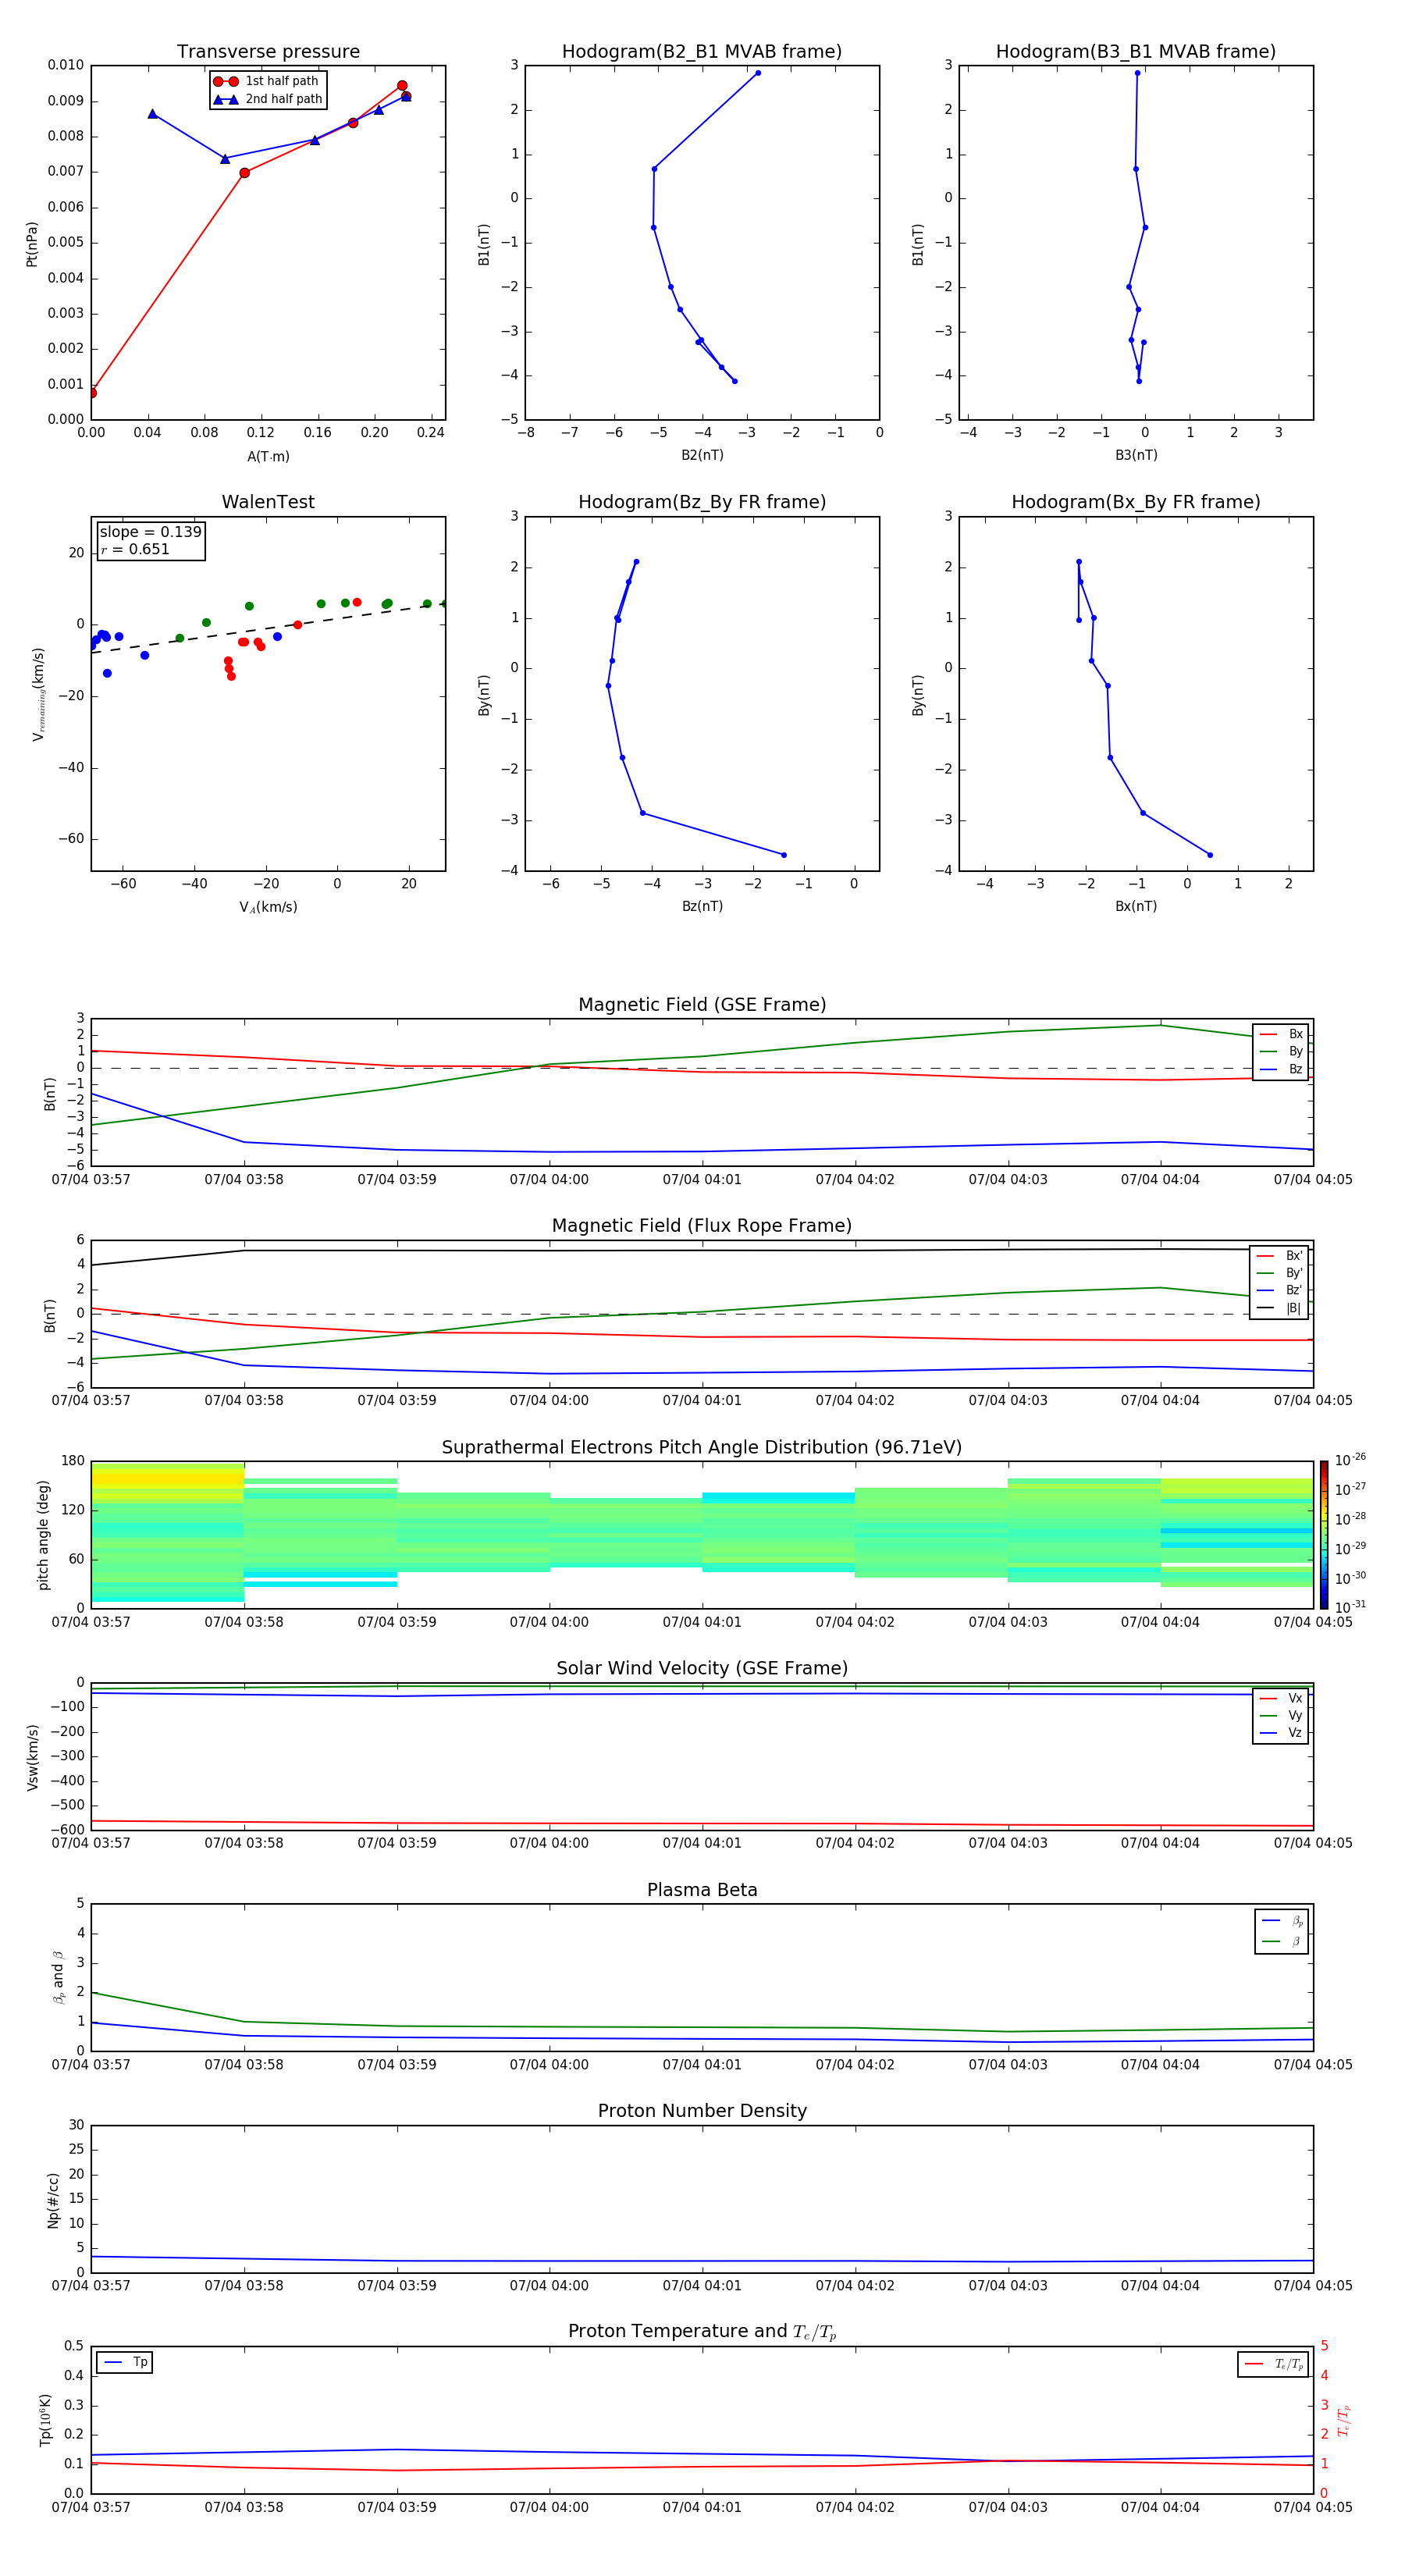Select the Vy entry in solar wind legend
The image size is (1405, 2576).
coord(1281,1716)
